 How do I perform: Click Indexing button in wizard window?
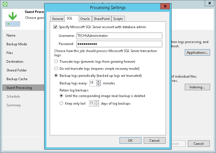(x=197, y=87)
